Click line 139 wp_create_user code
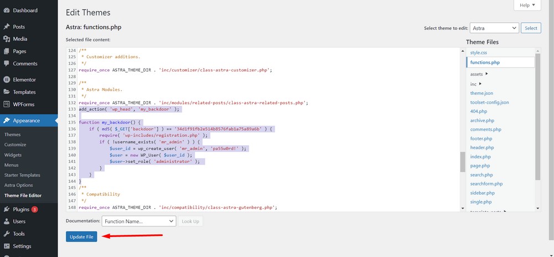Screen dimensions: 554x257 point(178,148)
